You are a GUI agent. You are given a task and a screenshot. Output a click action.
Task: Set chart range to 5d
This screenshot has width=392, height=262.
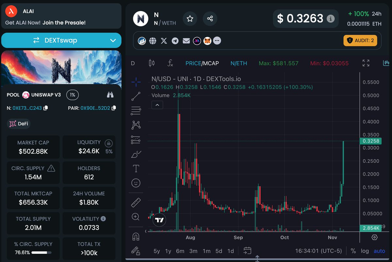point(219,251)
